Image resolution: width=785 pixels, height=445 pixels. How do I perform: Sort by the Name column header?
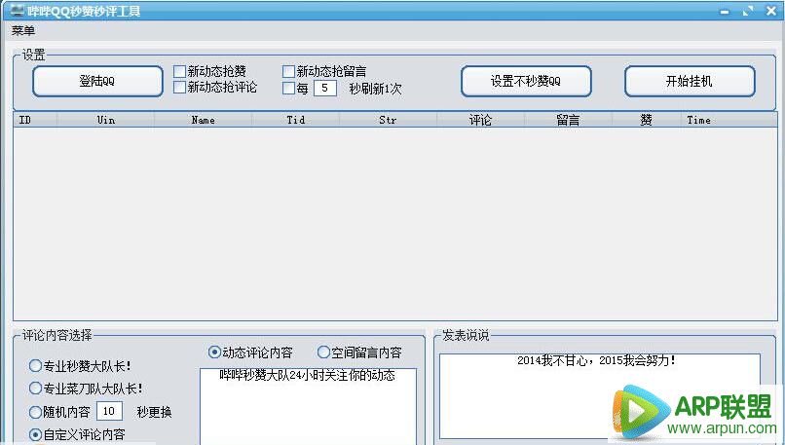[x=203, y=120]
